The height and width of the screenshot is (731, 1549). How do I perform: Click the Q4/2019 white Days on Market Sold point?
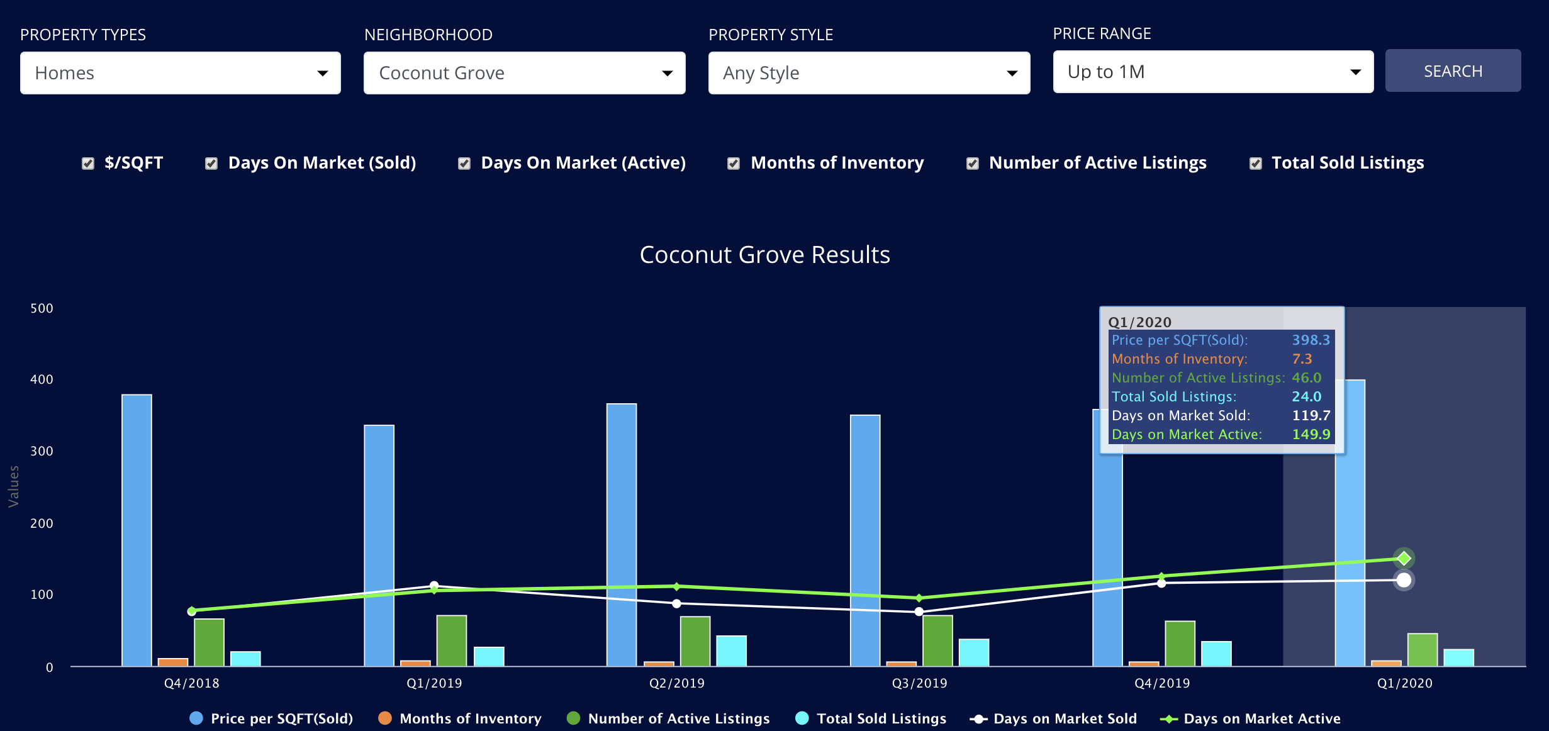[x=1161, y=583]
